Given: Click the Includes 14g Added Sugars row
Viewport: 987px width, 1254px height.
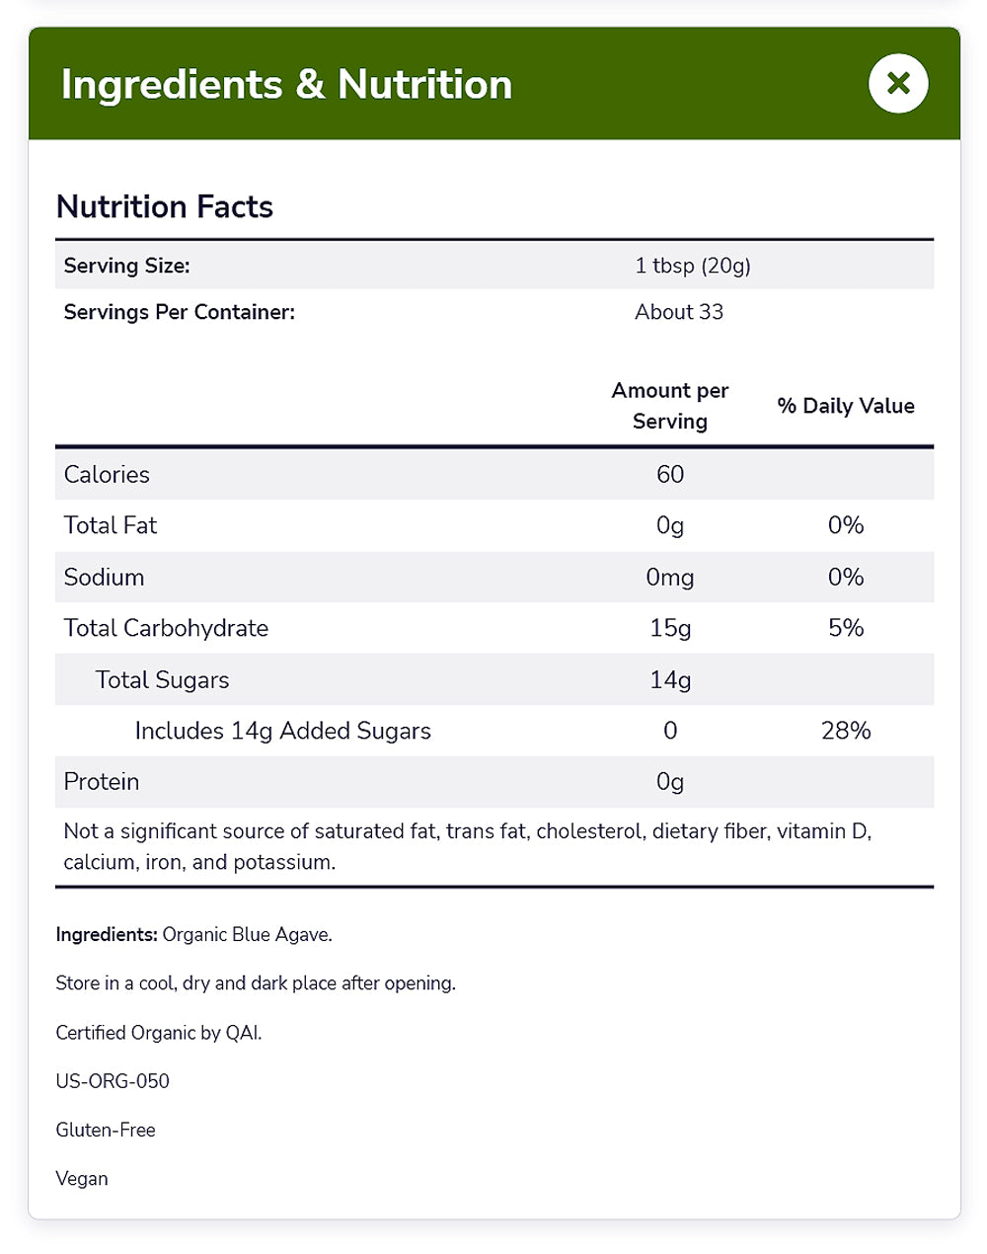Looking at the screenshot, I should click(283, 732).
